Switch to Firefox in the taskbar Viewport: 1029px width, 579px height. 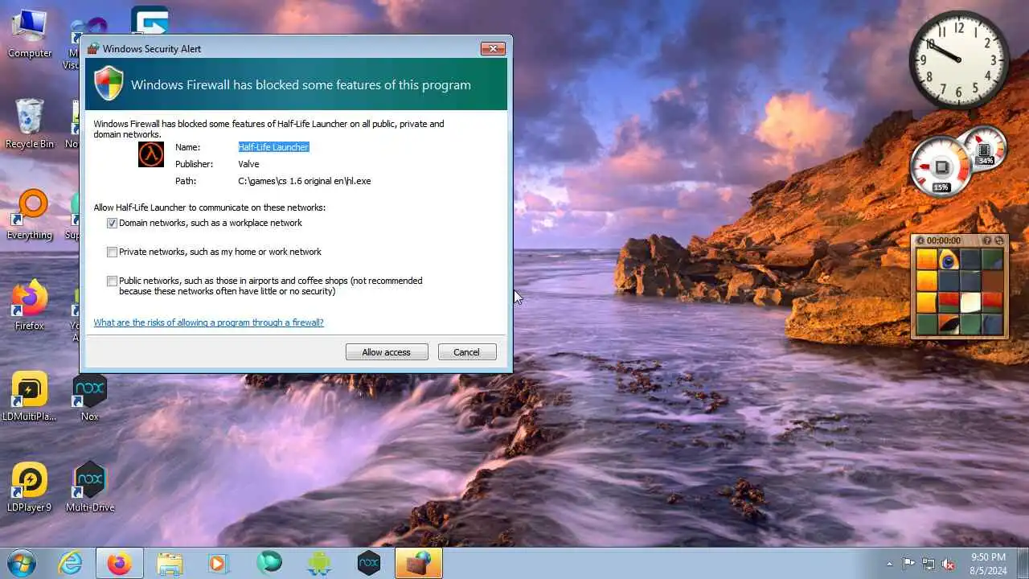tap(120, 563)
